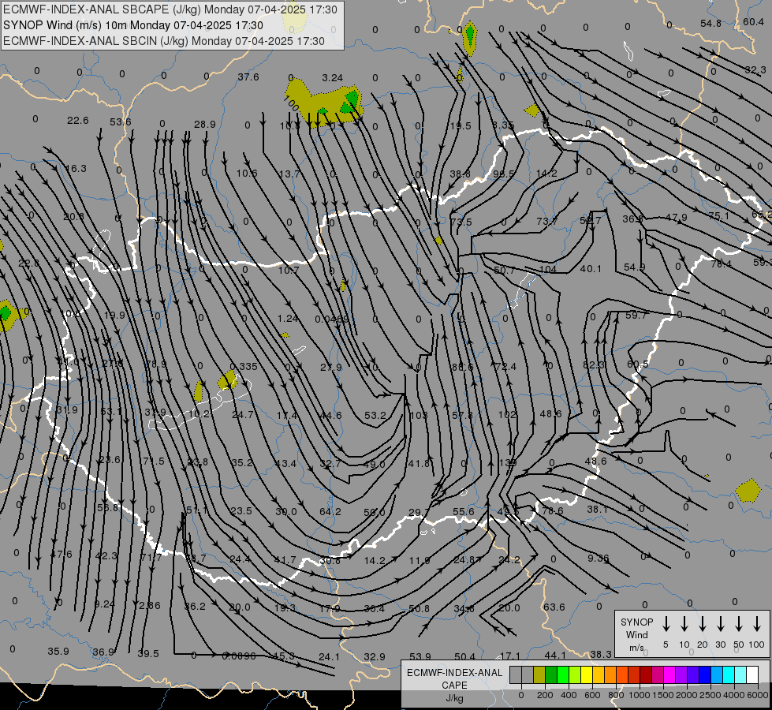Click the map value 44.1
Image resolution: width=772 pixels, height=710 pixels.
click(555, 656)
